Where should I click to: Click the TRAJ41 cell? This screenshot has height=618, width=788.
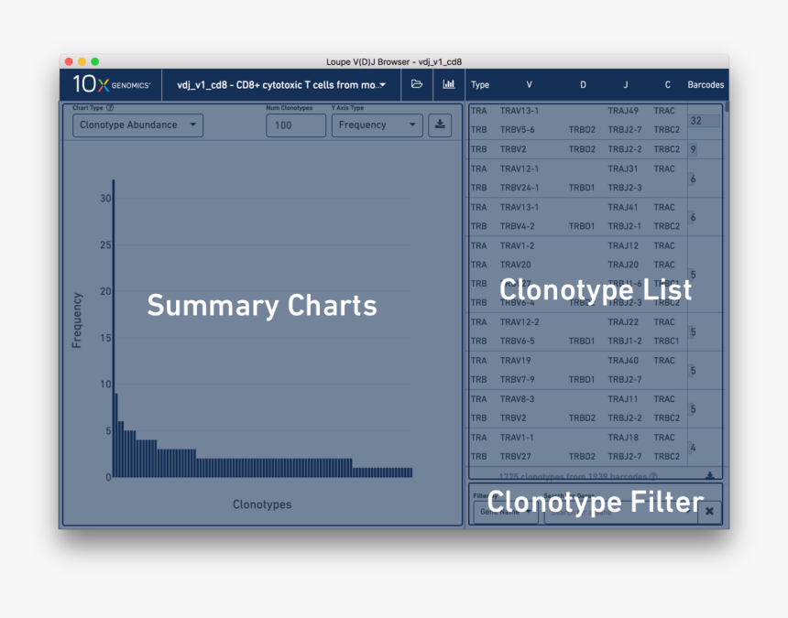click(x=623, y=207)
